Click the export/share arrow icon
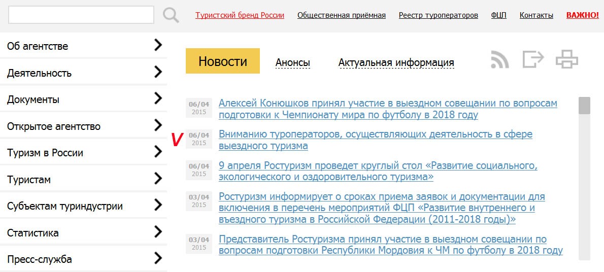604x272 pixels. click(x=533, y=60)
